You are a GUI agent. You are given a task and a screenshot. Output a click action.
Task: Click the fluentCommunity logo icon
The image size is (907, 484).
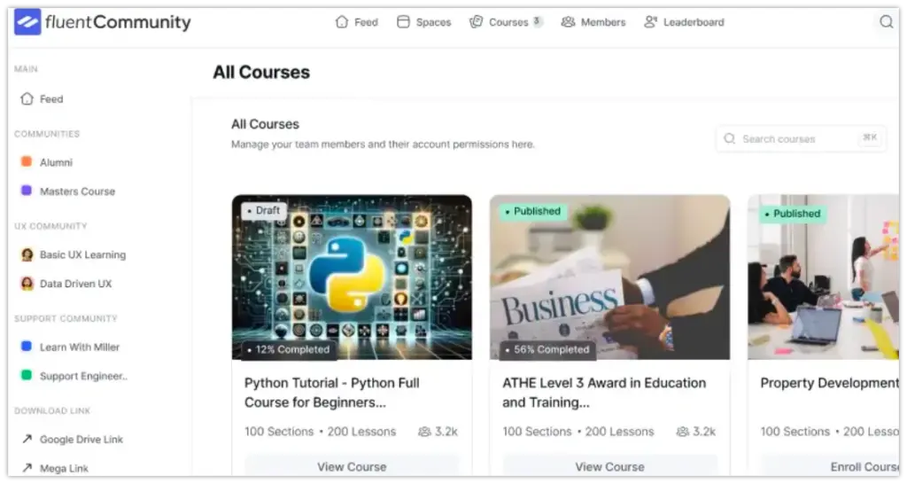tap(27, 22)
